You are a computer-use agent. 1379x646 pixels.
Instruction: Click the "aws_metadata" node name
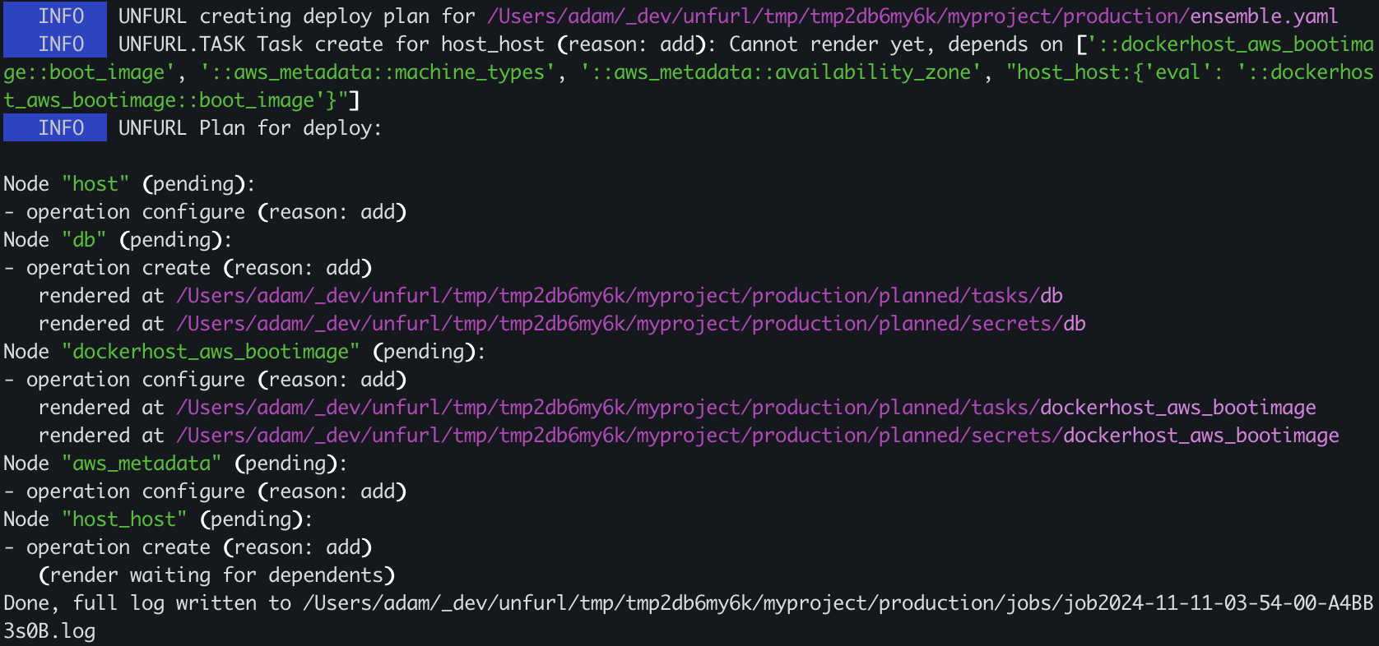[x=142, y=464]
